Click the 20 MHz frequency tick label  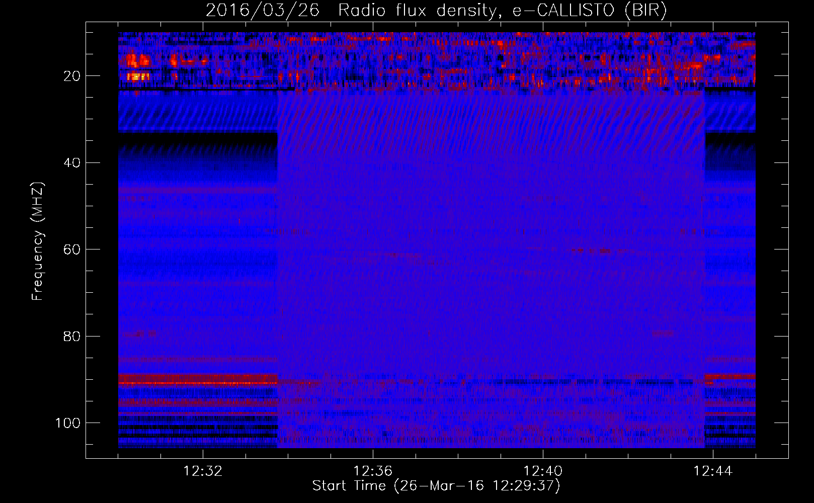tap(72, 76)
